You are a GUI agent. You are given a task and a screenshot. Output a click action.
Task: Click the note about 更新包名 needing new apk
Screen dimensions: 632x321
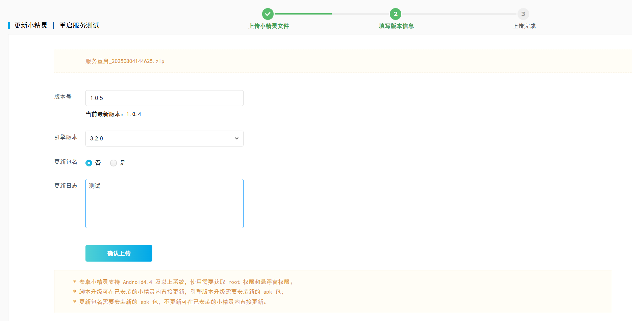[170, 302]
